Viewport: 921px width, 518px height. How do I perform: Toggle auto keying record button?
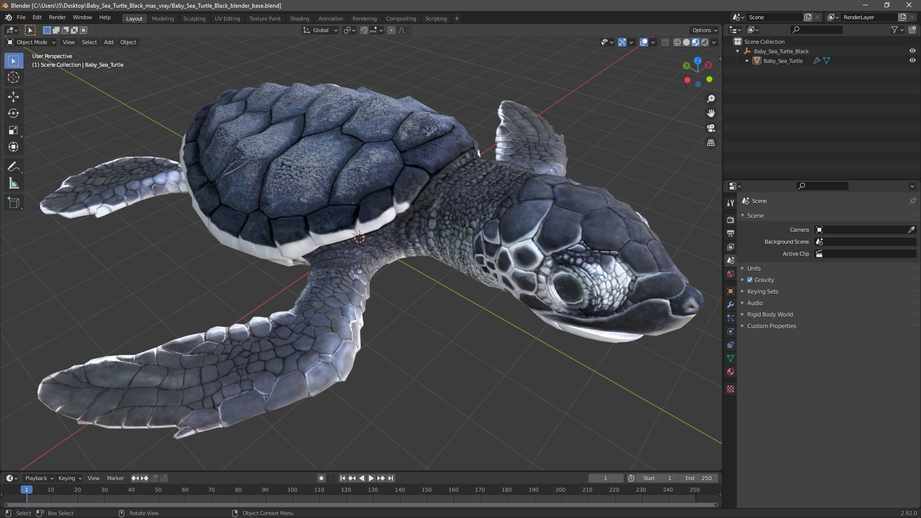pos(321,478)
